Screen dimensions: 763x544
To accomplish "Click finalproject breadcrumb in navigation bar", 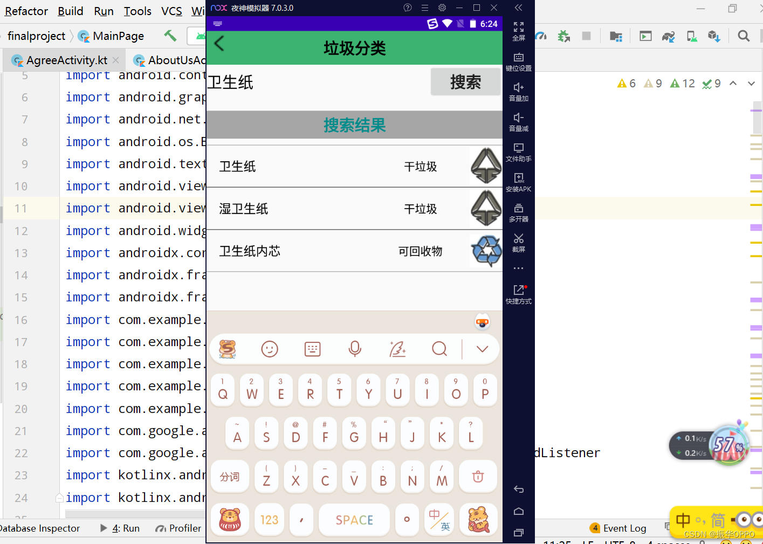I will tap(36, 36).
